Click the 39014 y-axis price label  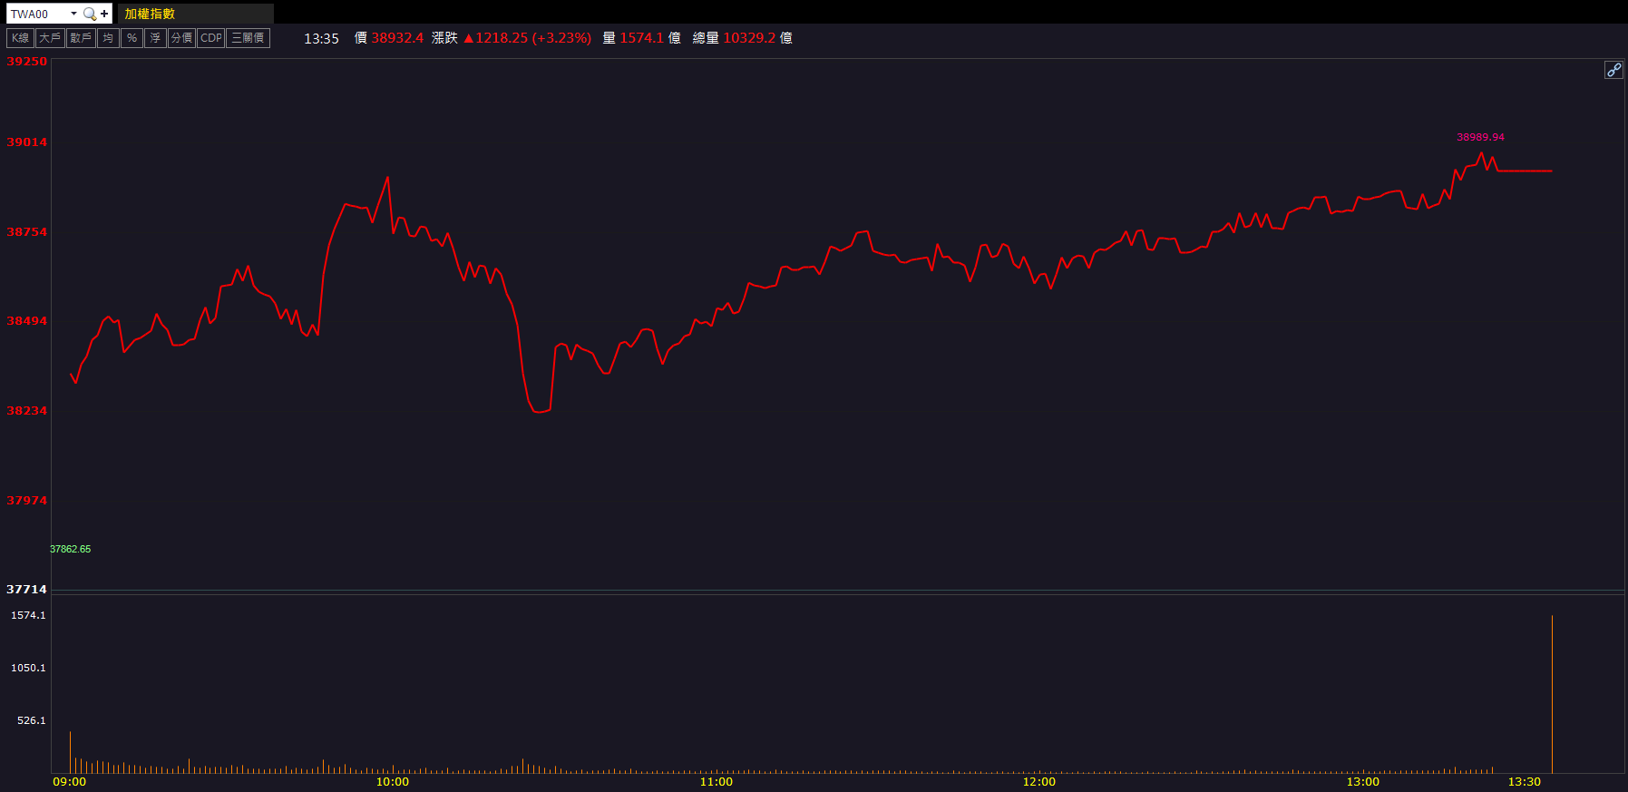[x=26, y=142]
